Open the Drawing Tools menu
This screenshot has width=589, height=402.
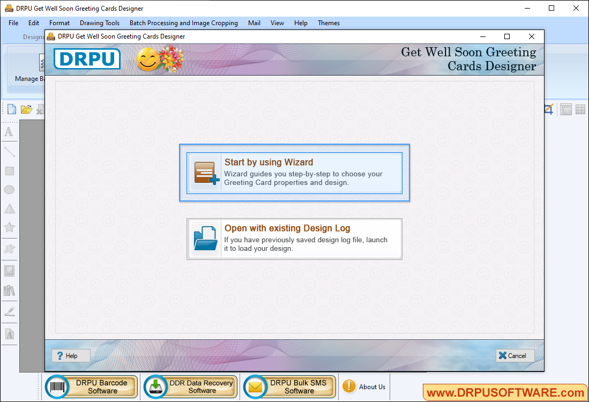pos(100,23)
